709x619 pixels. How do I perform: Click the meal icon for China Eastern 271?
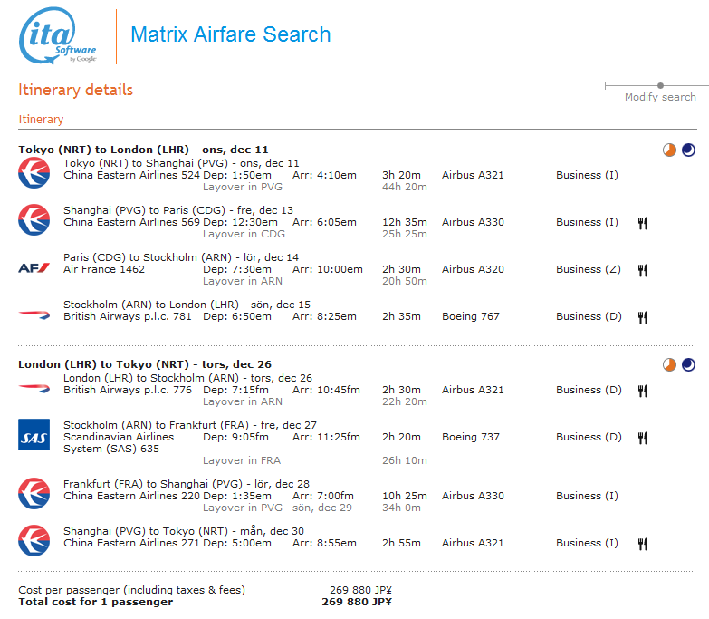[643, 544]
